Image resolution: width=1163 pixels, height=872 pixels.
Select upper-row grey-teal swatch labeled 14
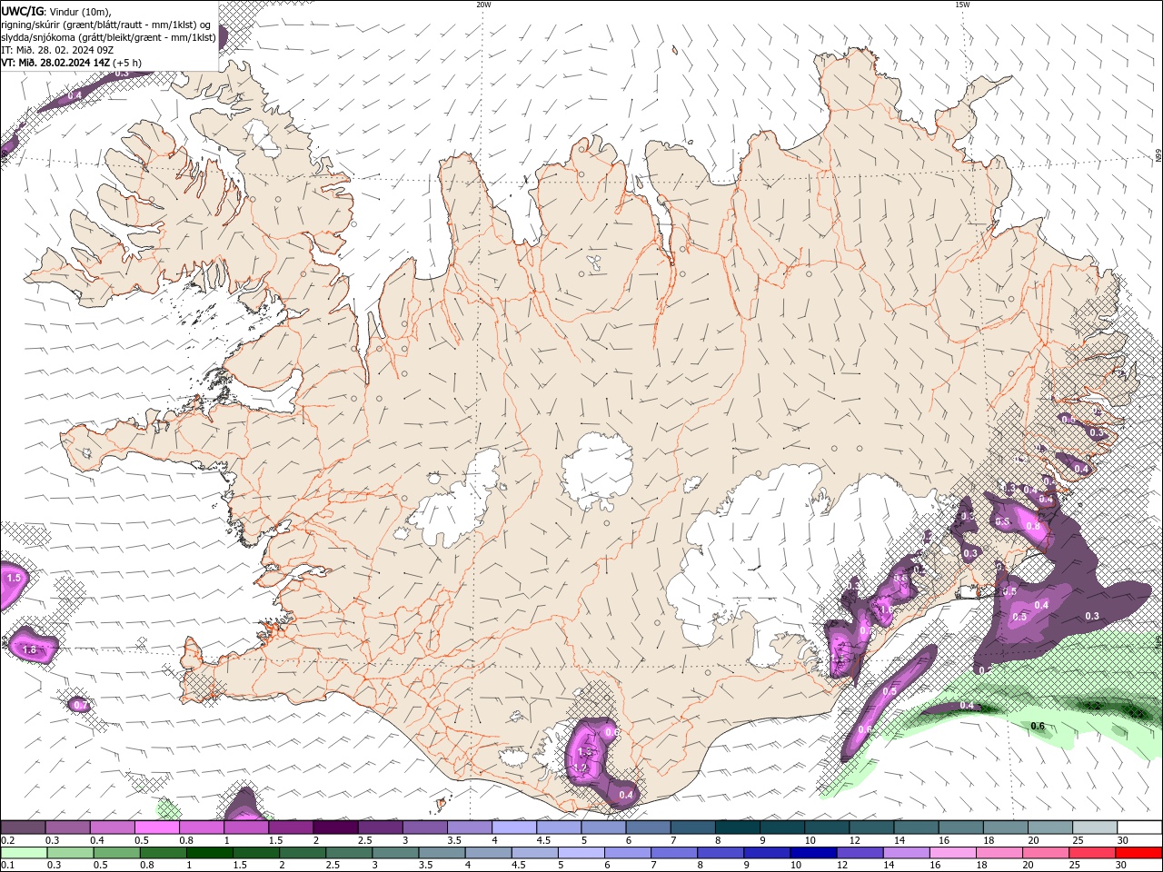tap(917, 827)
